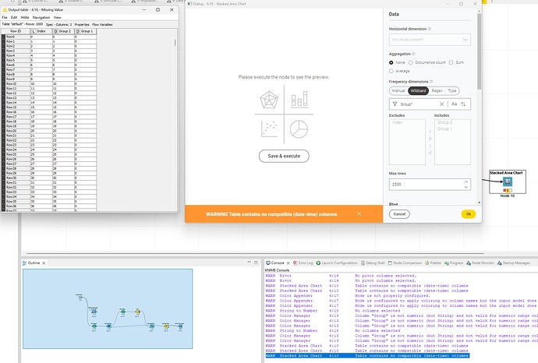538x363 pixels.
Task: Open the Palette tab
Action: (433, 263)
